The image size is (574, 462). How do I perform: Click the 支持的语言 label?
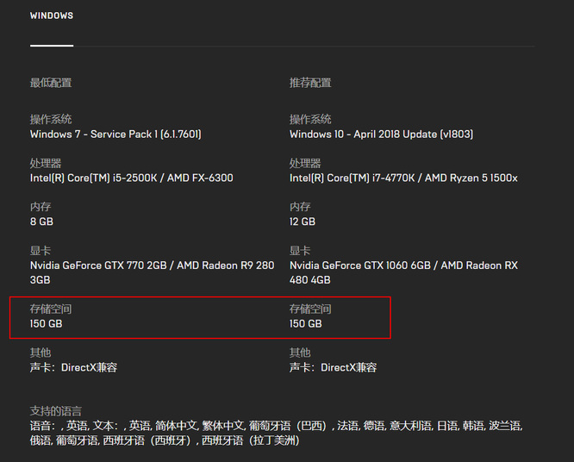56,411
